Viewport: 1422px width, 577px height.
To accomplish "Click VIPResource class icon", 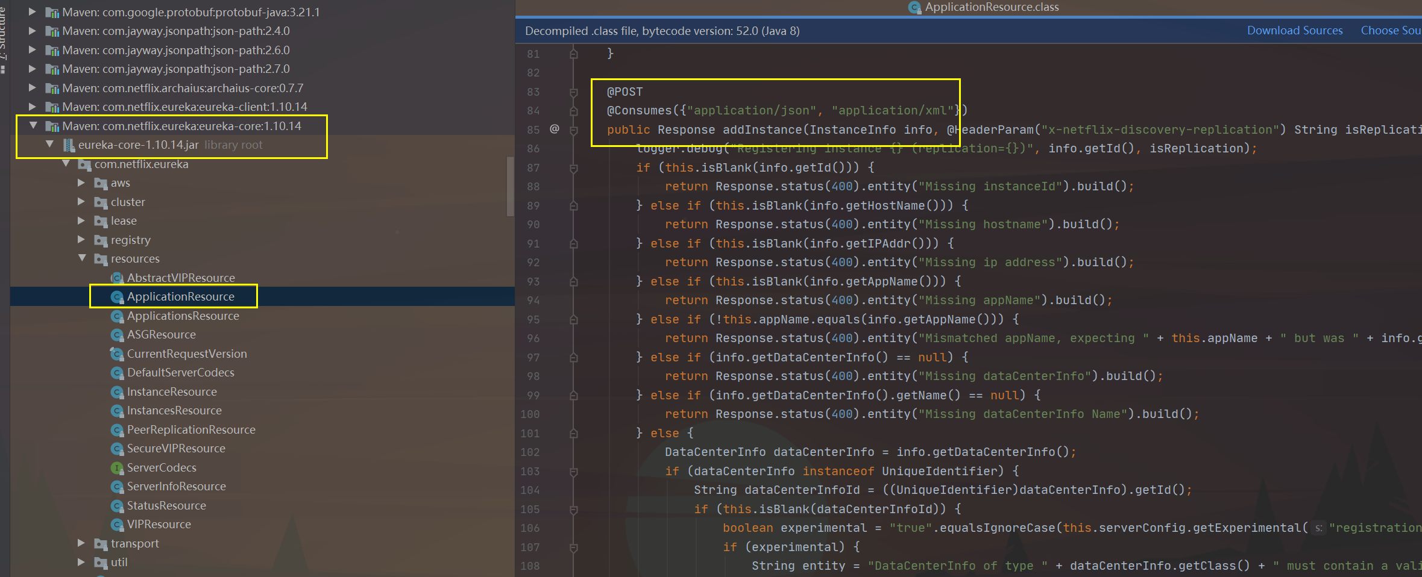I will tap(117, 524).
